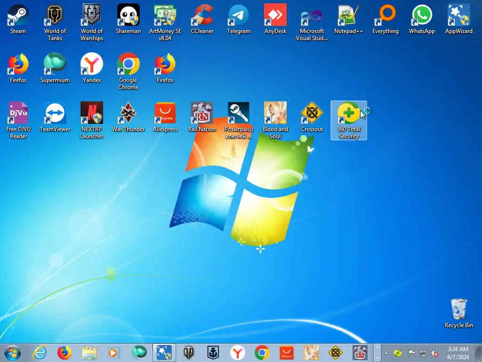Open Google Chrome from the taskbar
The width and height of the screenshot is (482, 362).
pos(262,353)
